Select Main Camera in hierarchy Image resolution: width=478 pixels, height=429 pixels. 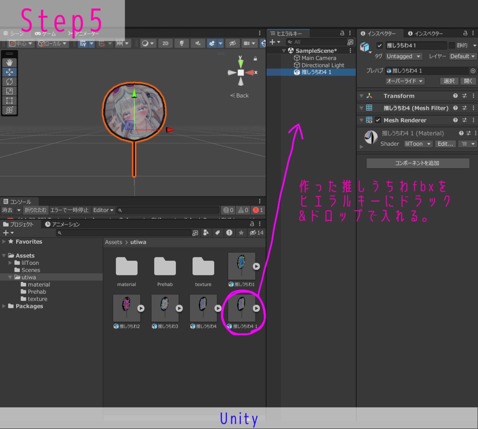point(318,58)
